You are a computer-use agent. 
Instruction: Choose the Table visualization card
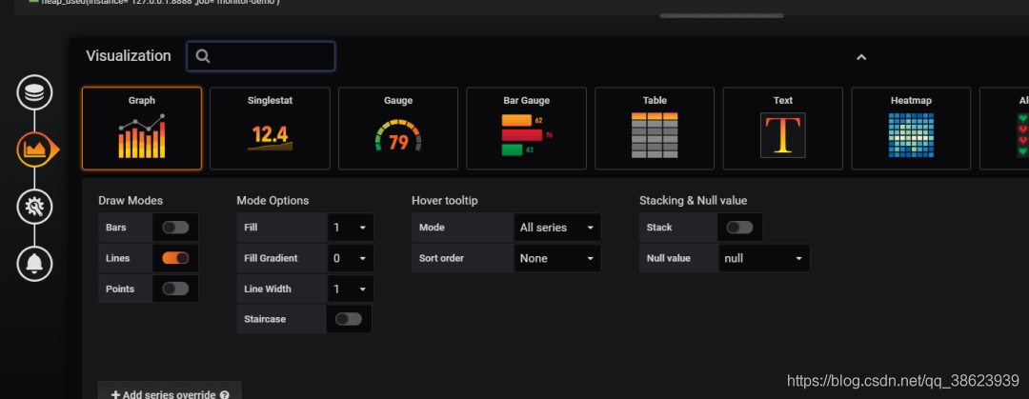[x=655, y=129]
